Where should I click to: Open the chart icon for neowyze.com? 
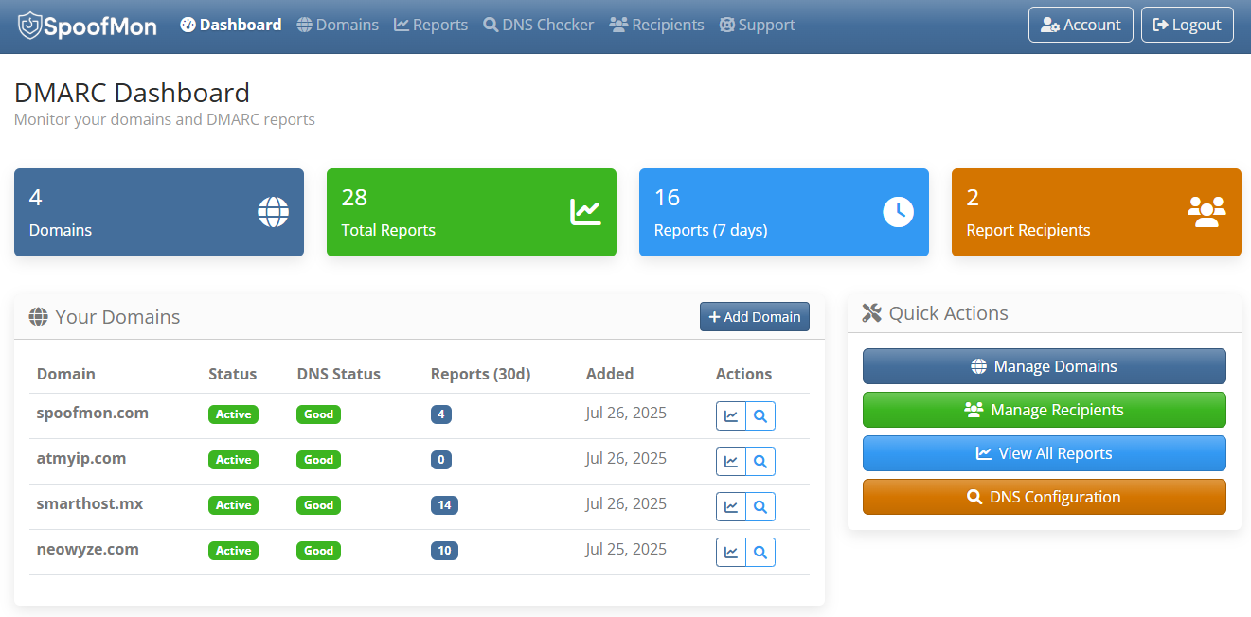pyautogui.click(x=731, y=552)
